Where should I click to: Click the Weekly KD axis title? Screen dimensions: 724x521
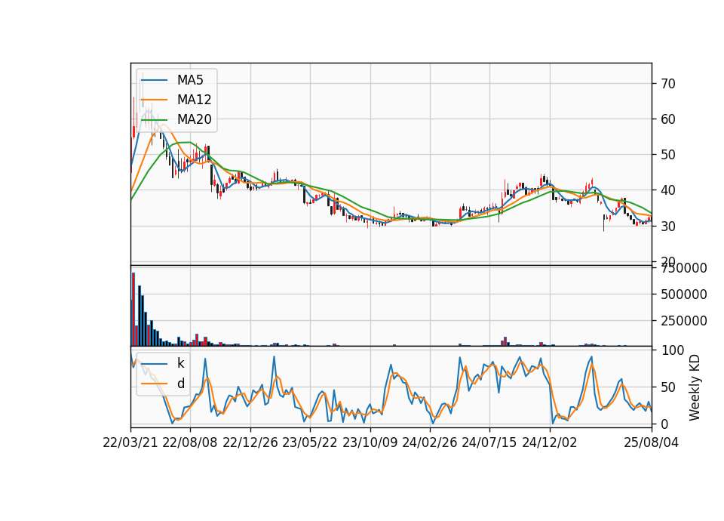[x=695, y=387]
